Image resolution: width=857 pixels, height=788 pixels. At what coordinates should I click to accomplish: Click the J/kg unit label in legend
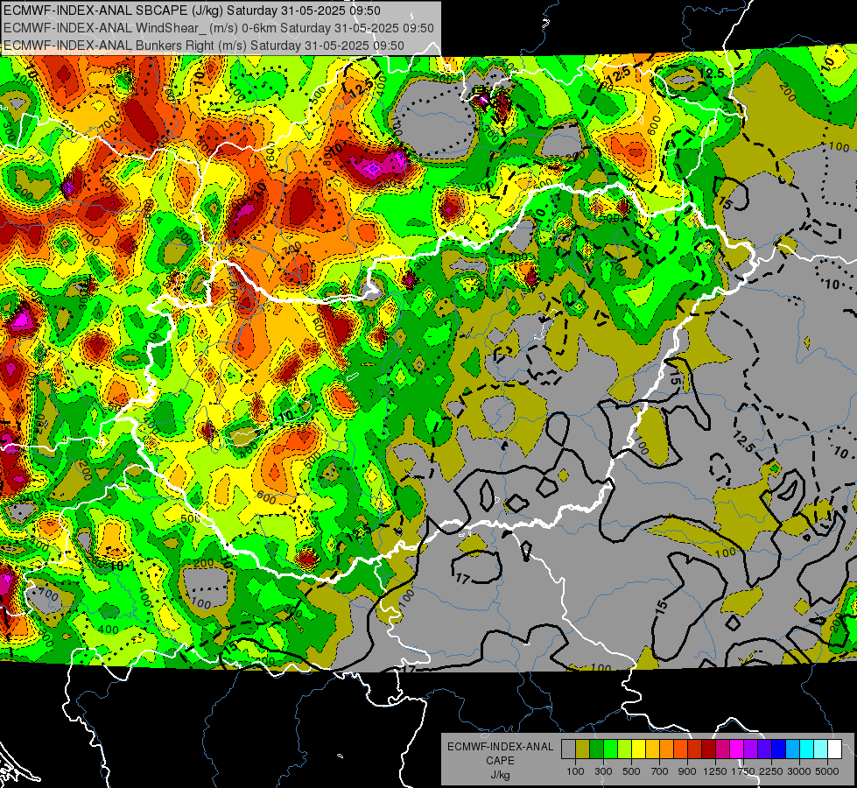(x=500, y=774)
